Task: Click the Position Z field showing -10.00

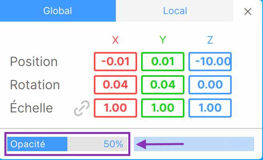Action: (210, 62)
